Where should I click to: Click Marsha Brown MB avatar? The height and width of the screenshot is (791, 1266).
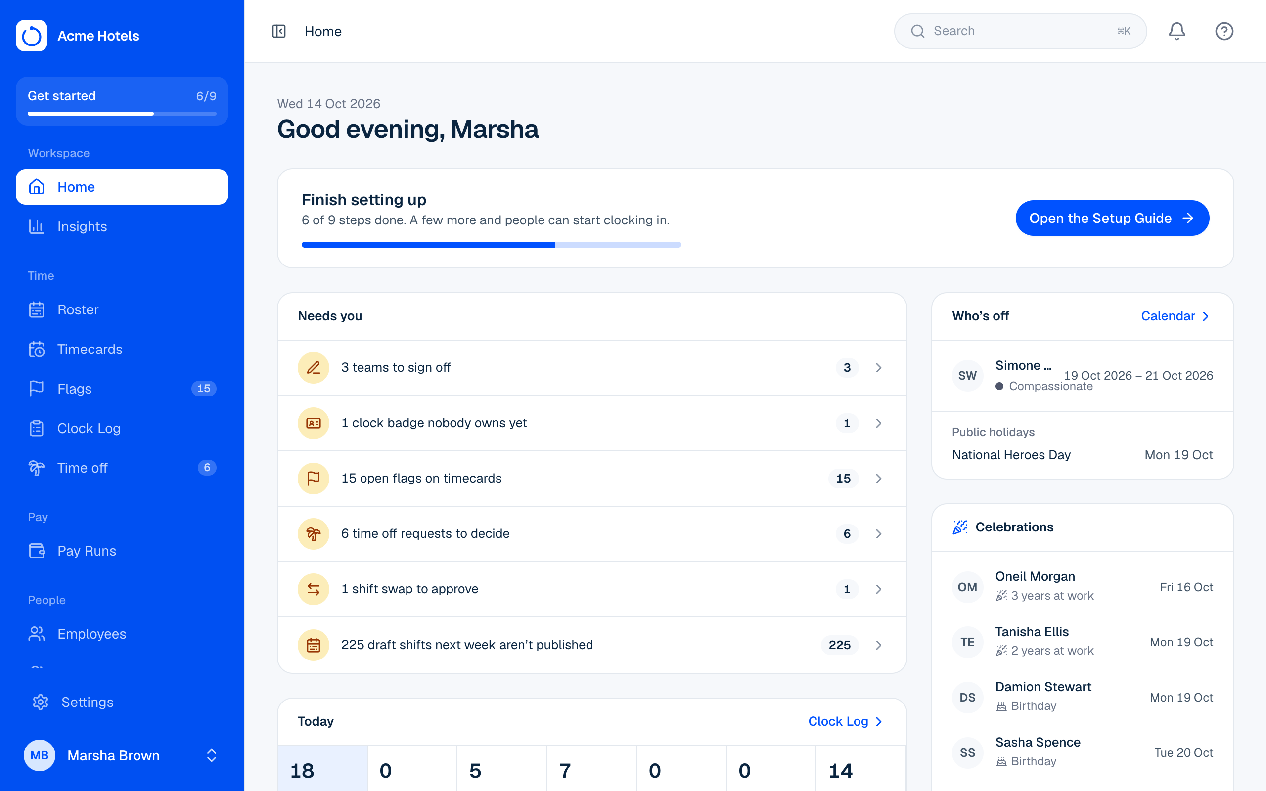pyautogui.click(x=39, y=755)
